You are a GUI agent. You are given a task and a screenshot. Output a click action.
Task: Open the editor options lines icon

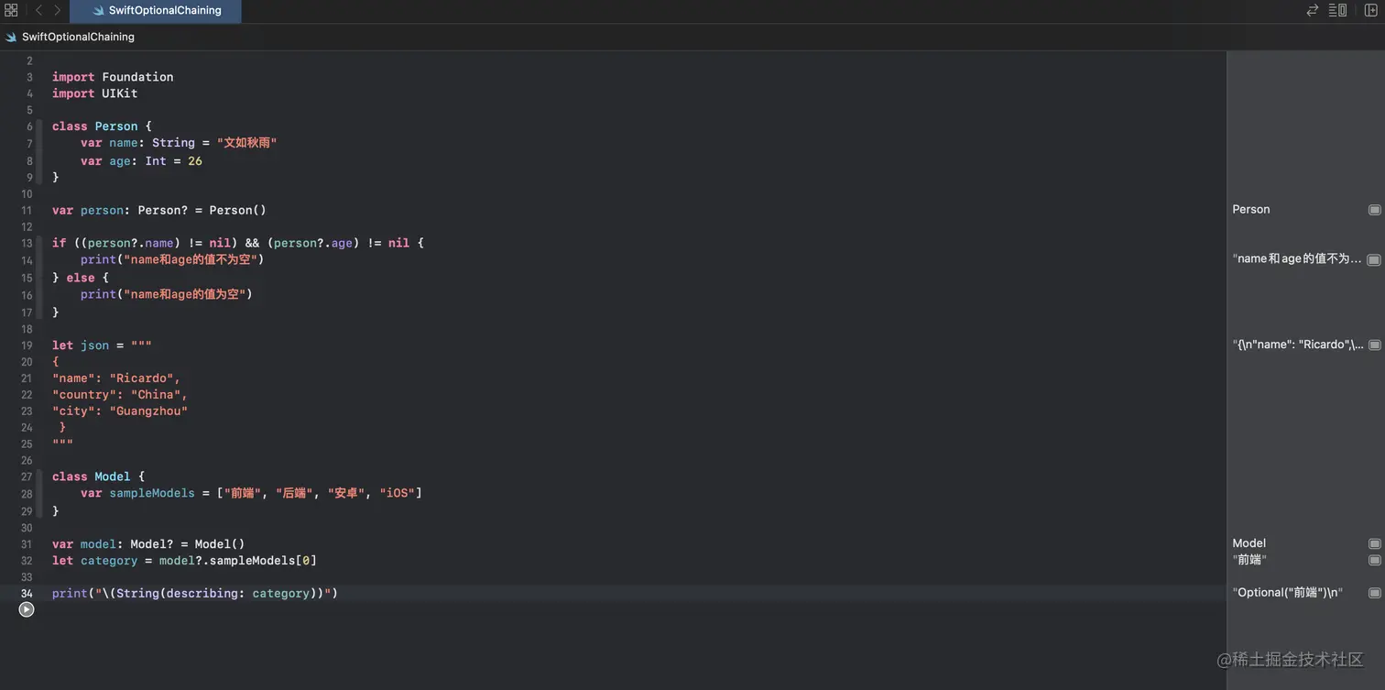(x=1337, y=10)
